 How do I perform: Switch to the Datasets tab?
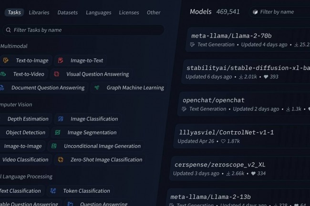click(x=67, y=12)
